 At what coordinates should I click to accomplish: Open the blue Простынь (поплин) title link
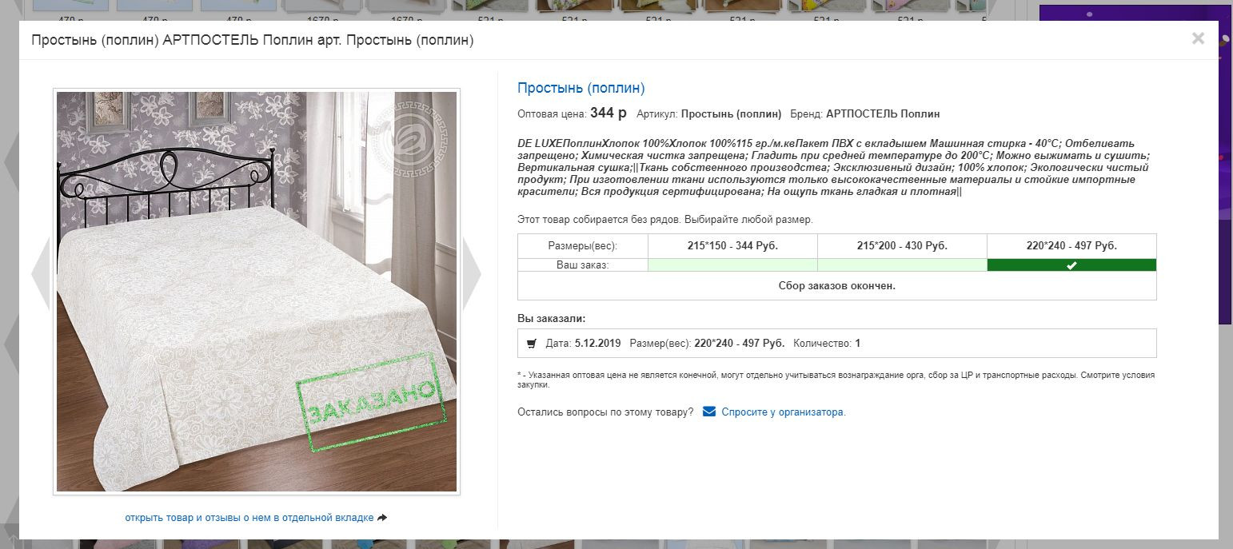581,88
